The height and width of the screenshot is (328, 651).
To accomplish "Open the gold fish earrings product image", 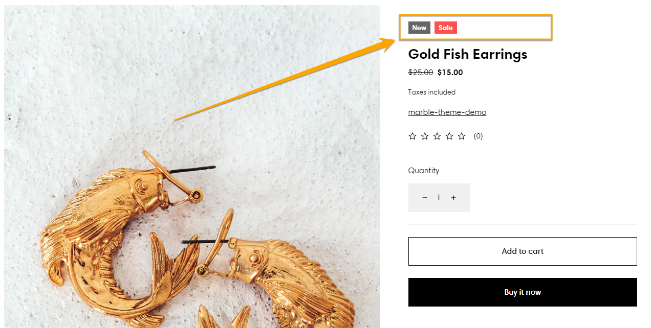I will point(192,167).
